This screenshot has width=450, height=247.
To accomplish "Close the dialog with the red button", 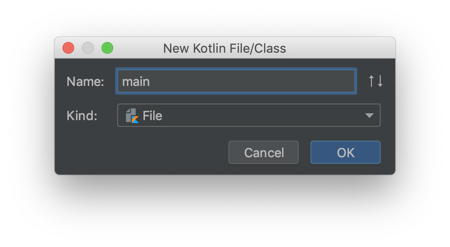I will pyautogui.click(x=68, y=48).
